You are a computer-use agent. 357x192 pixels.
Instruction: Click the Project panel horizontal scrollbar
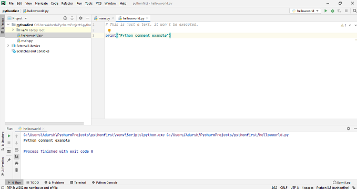tap(45, 124)
